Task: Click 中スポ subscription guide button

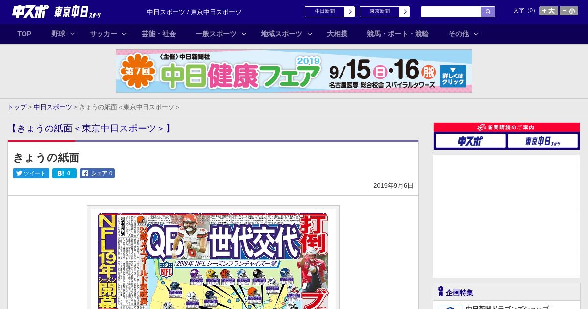Action: pos(470,141)
